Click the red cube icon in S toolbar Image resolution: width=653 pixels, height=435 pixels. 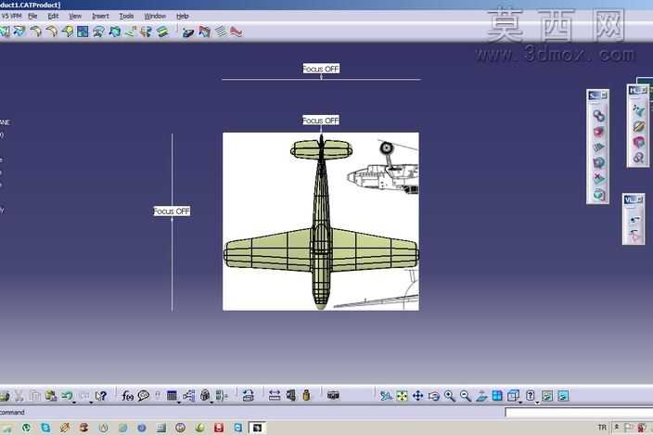click(598, 132)
